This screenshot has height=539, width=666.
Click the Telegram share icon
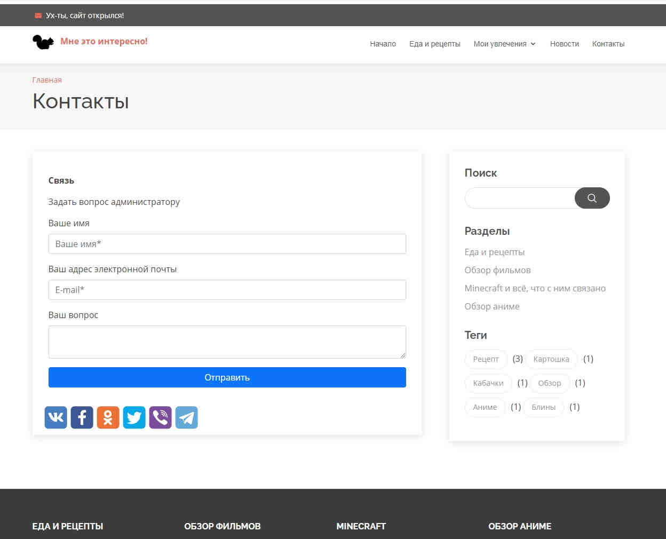pos(186,417)
